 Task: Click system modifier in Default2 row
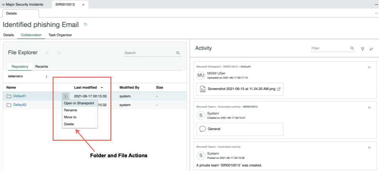125,105
